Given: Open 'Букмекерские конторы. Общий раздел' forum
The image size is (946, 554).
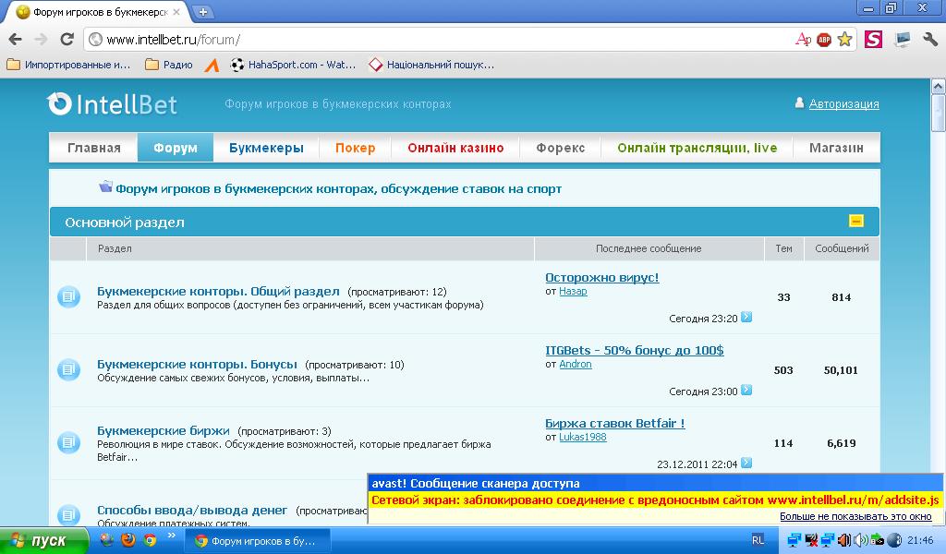Looking at the screenshot, I should click(218, 291).
